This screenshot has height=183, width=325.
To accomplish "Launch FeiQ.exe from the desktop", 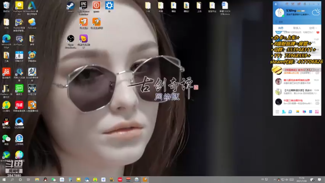I will 32,23.
